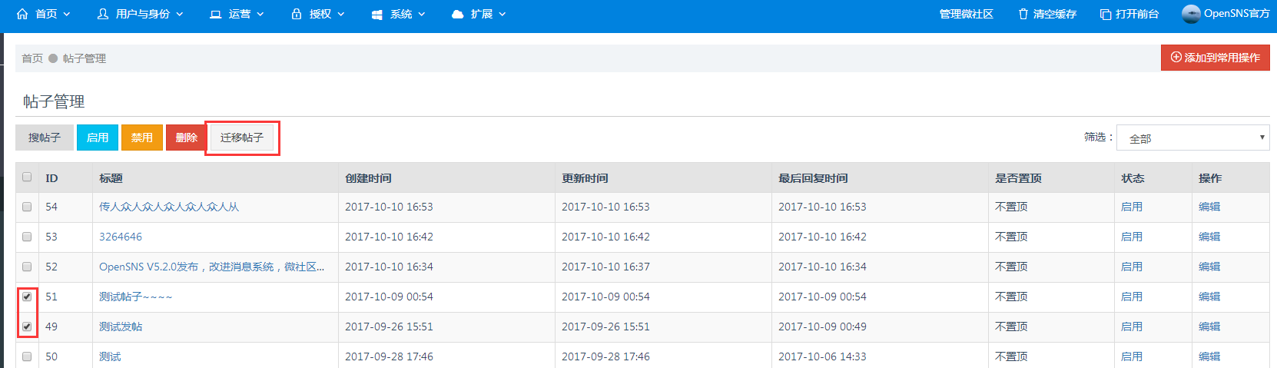Toggle the select-all checkbox in table header
This screenshot has width=1277, height=368.
coord(27,177)
